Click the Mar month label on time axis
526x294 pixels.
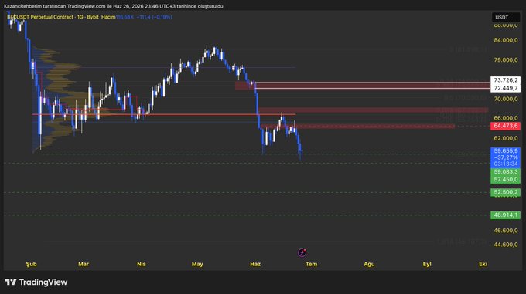[84, 264]
